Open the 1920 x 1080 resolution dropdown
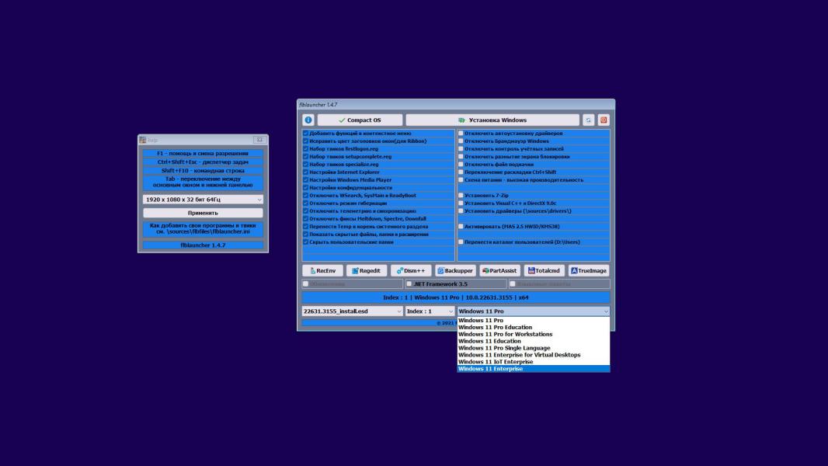Viewport: 828px width, 466px height. point(204,200)
